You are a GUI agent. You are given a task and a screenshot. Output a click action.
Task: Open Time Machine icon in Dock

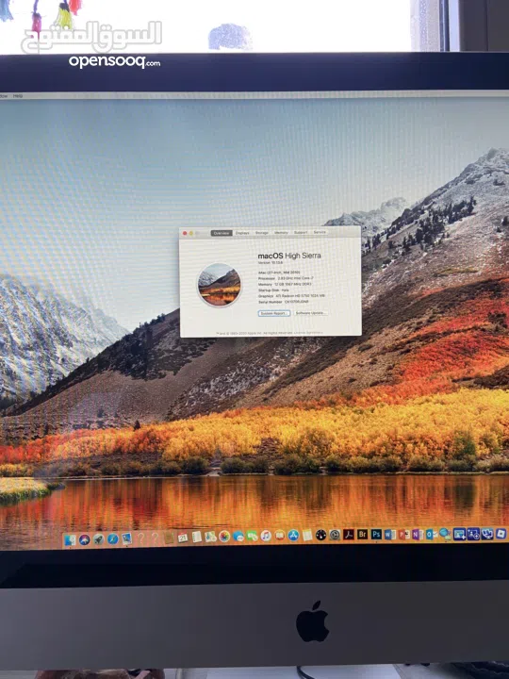click(335, 535)
